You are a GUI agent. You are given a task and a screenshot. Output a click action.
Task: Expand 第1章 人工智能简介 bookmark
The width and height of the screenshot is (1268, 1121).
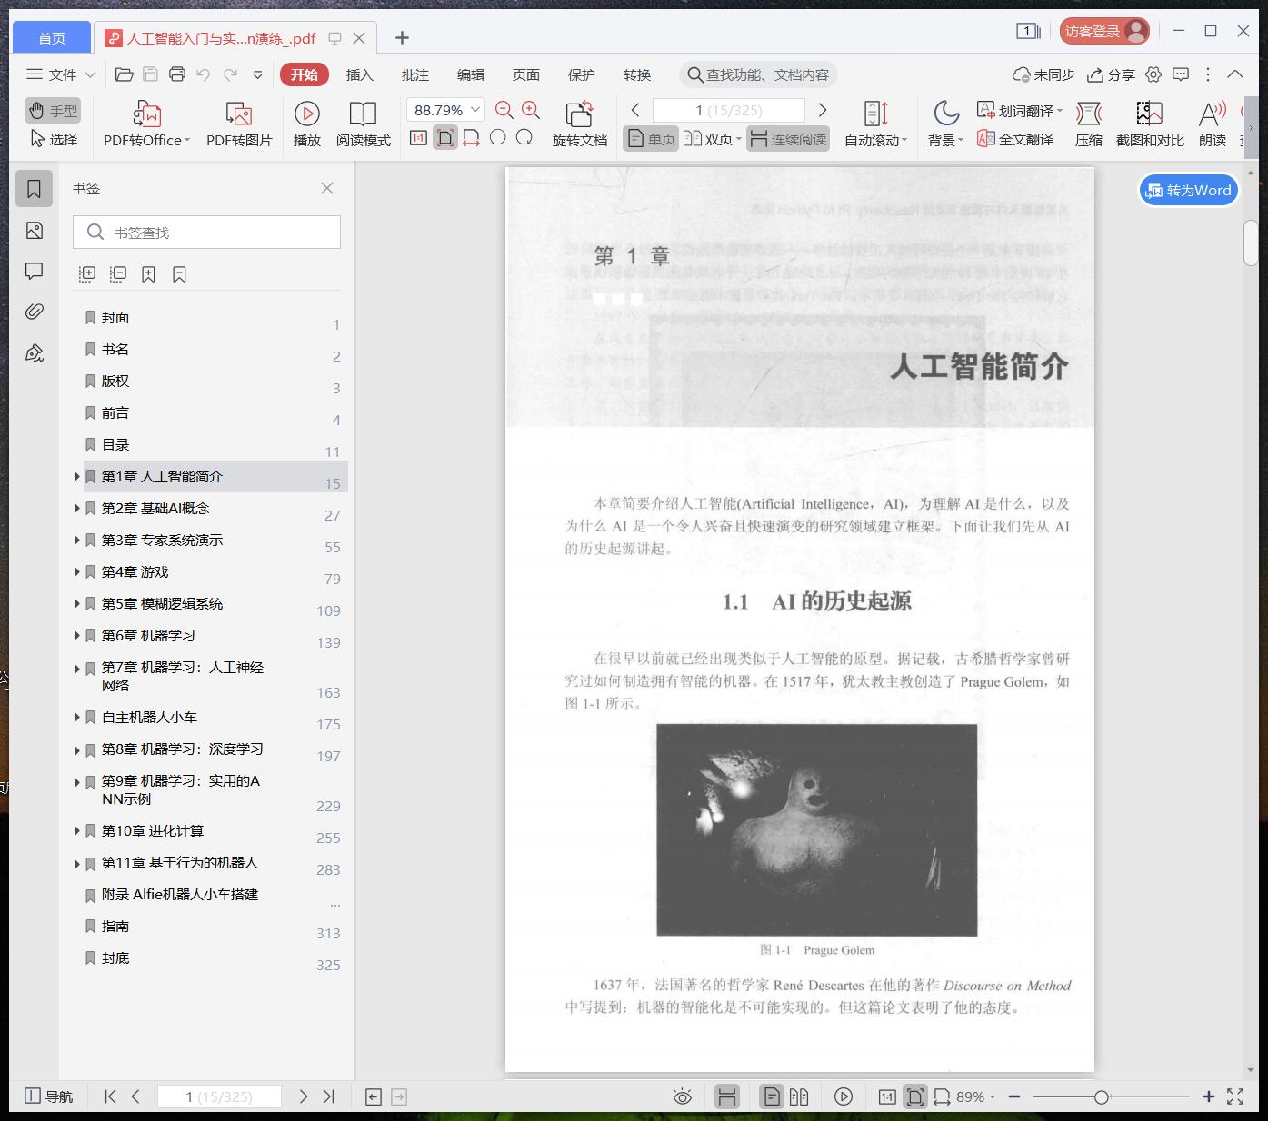pos(77,476)
